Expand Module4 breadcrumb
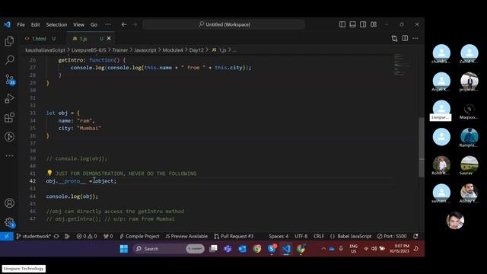 pyautogui.click(x=173, y=50)
